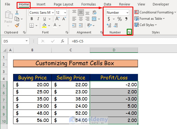Center text horizontally
Image resolution: width=177 pixels, height=129 pixels.
(81, 19)
